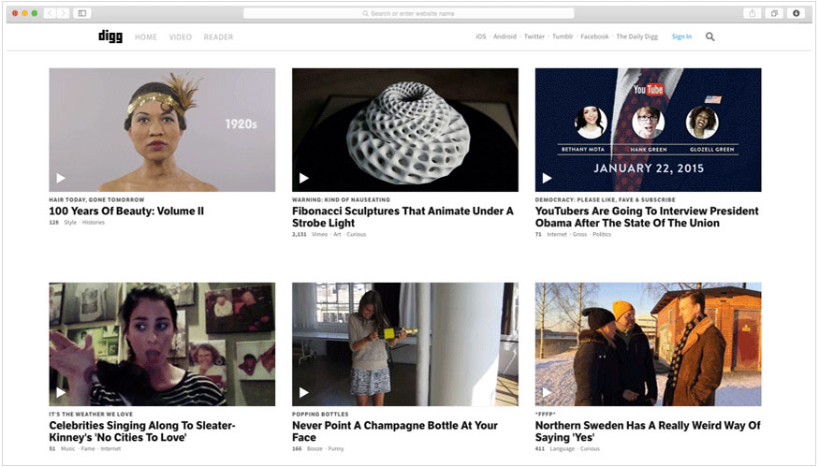Select the Curious tag under Fibonacci article

[x=357, y=235]
